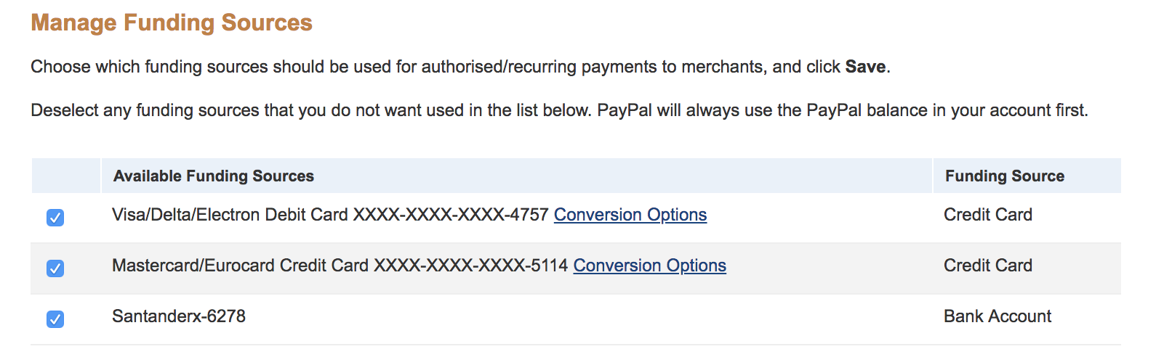Screen dimensions: 1172x357
Task: Open Conversion Options for the Visa debit card
Action: tap(630, 216)
